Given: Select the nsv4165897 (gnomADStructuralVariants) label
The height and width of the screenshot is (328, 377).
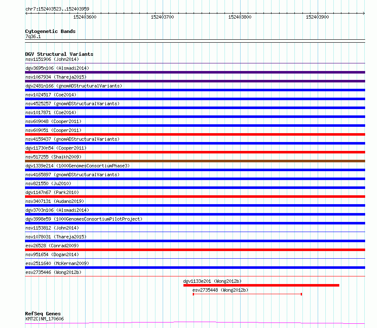Looking at the screenshot, I should click(x=72, y=175).
